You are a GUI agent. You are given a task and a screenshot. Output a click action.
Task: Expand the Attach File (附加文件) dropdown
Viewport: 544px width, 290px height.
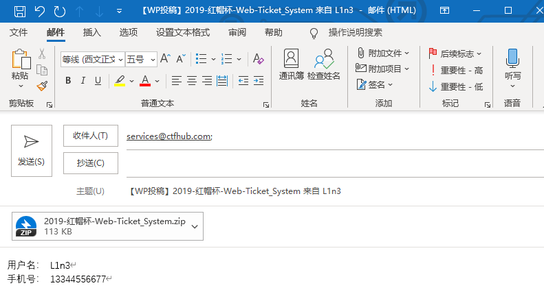pos(406,53)
